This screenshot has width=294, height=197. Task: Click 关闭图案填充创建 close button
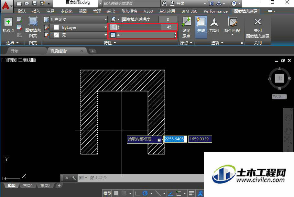click(x=258, y=28)
